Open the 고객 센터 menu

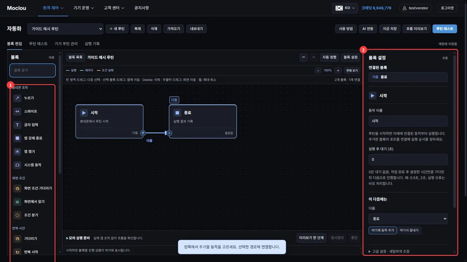114,8
